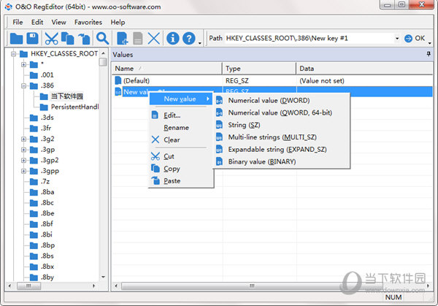Click the Copy toolbar icon
The image size is (438, 306).
pos(68,38)
